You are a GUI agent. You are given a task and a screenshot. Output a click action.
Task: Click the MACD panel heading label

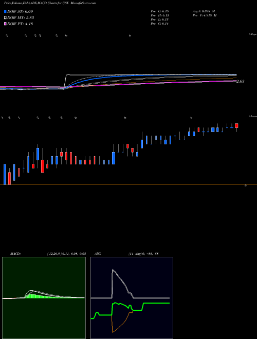(x=15, y=254)
